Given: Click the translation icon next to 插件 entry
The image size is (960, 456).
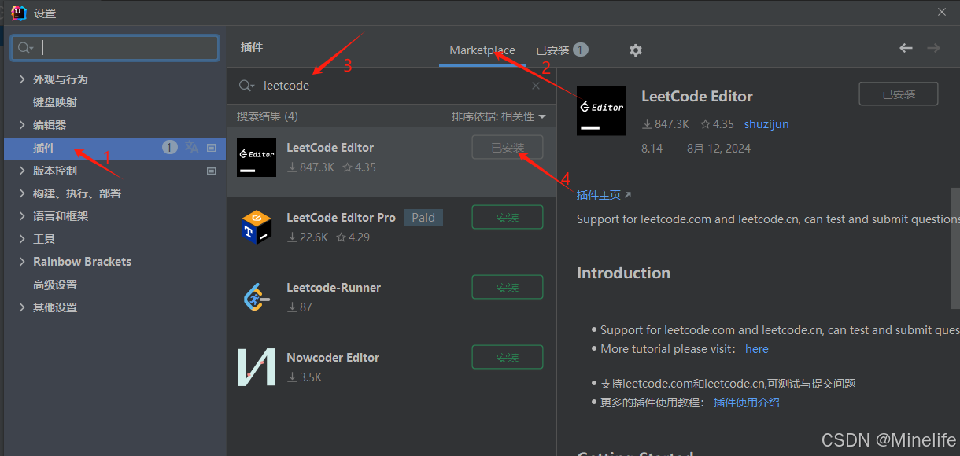Looking at the screenshot, I should pyautogui.click(x=190, y=147).
